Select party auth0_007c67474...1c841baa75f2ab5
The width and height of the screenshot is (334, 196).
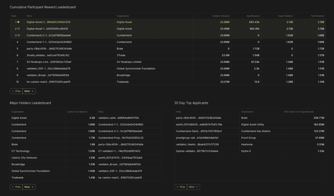(120, 158)
